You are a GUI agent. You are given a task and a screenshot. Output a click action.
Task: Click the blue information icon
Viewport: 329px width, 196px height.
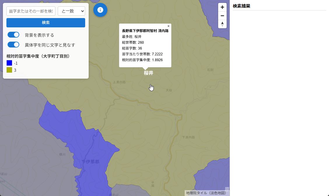[x=100, y=10]
